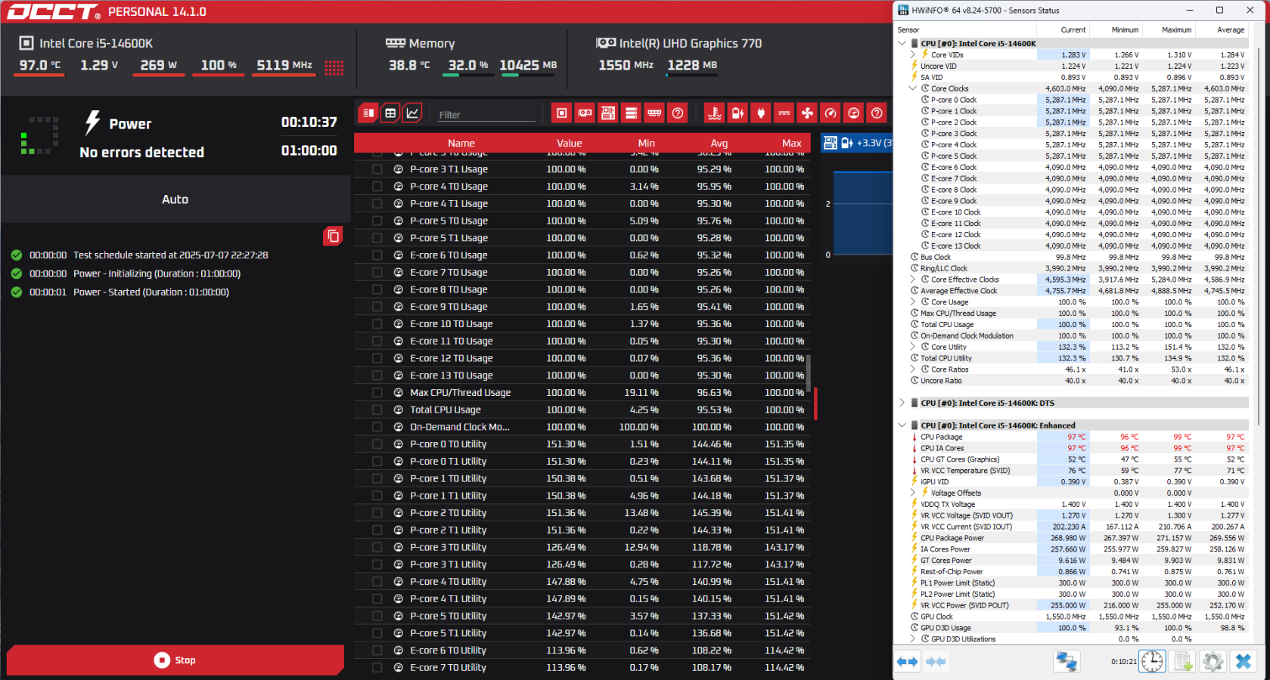Open HWiNFO settings gear icon
1270x680 pixels.
point(1213,662)
